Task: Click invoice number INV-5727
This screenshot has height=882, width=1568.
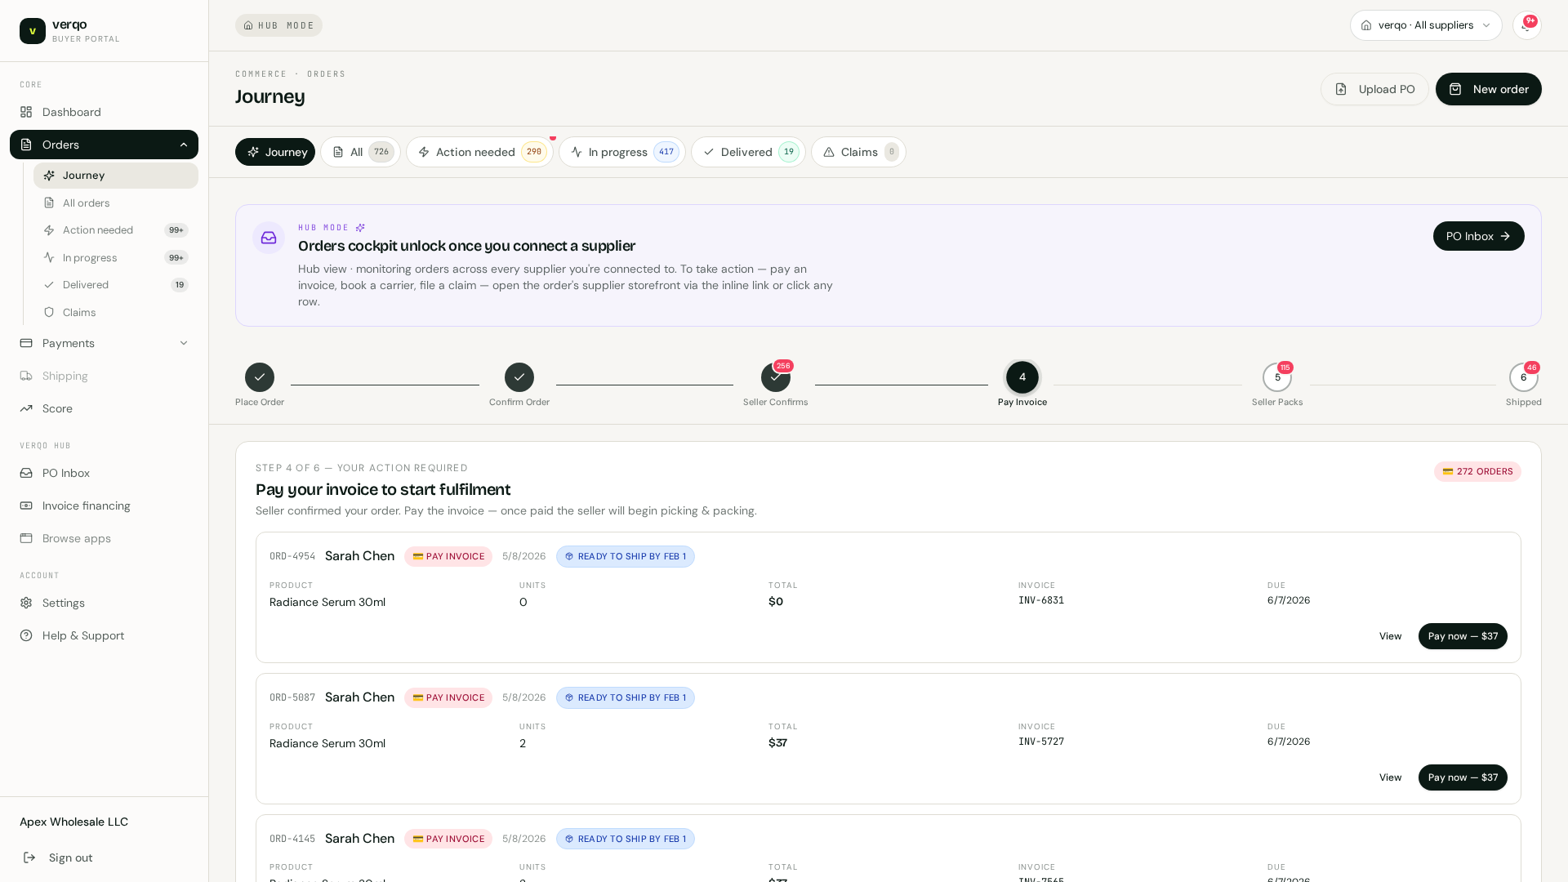Action: point(1041,742)
